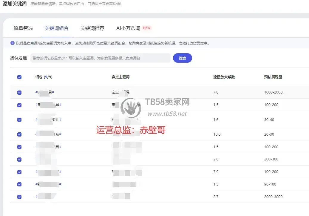Click the 搜索 button

click(183, 58)
